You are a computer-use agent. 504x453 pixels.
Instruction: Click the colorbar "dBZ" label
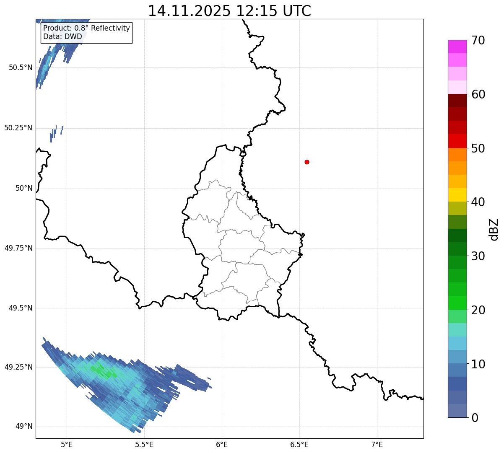[x=494, y=229]
